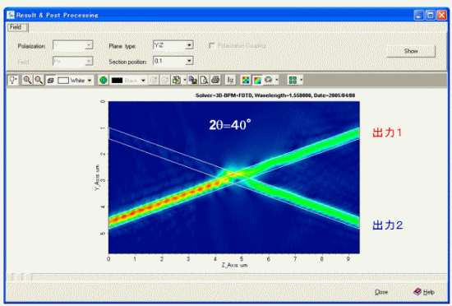Click the Close button at bottom
Image resolution: width=452 pixels, height=306 pixels.
click(381, 292)
